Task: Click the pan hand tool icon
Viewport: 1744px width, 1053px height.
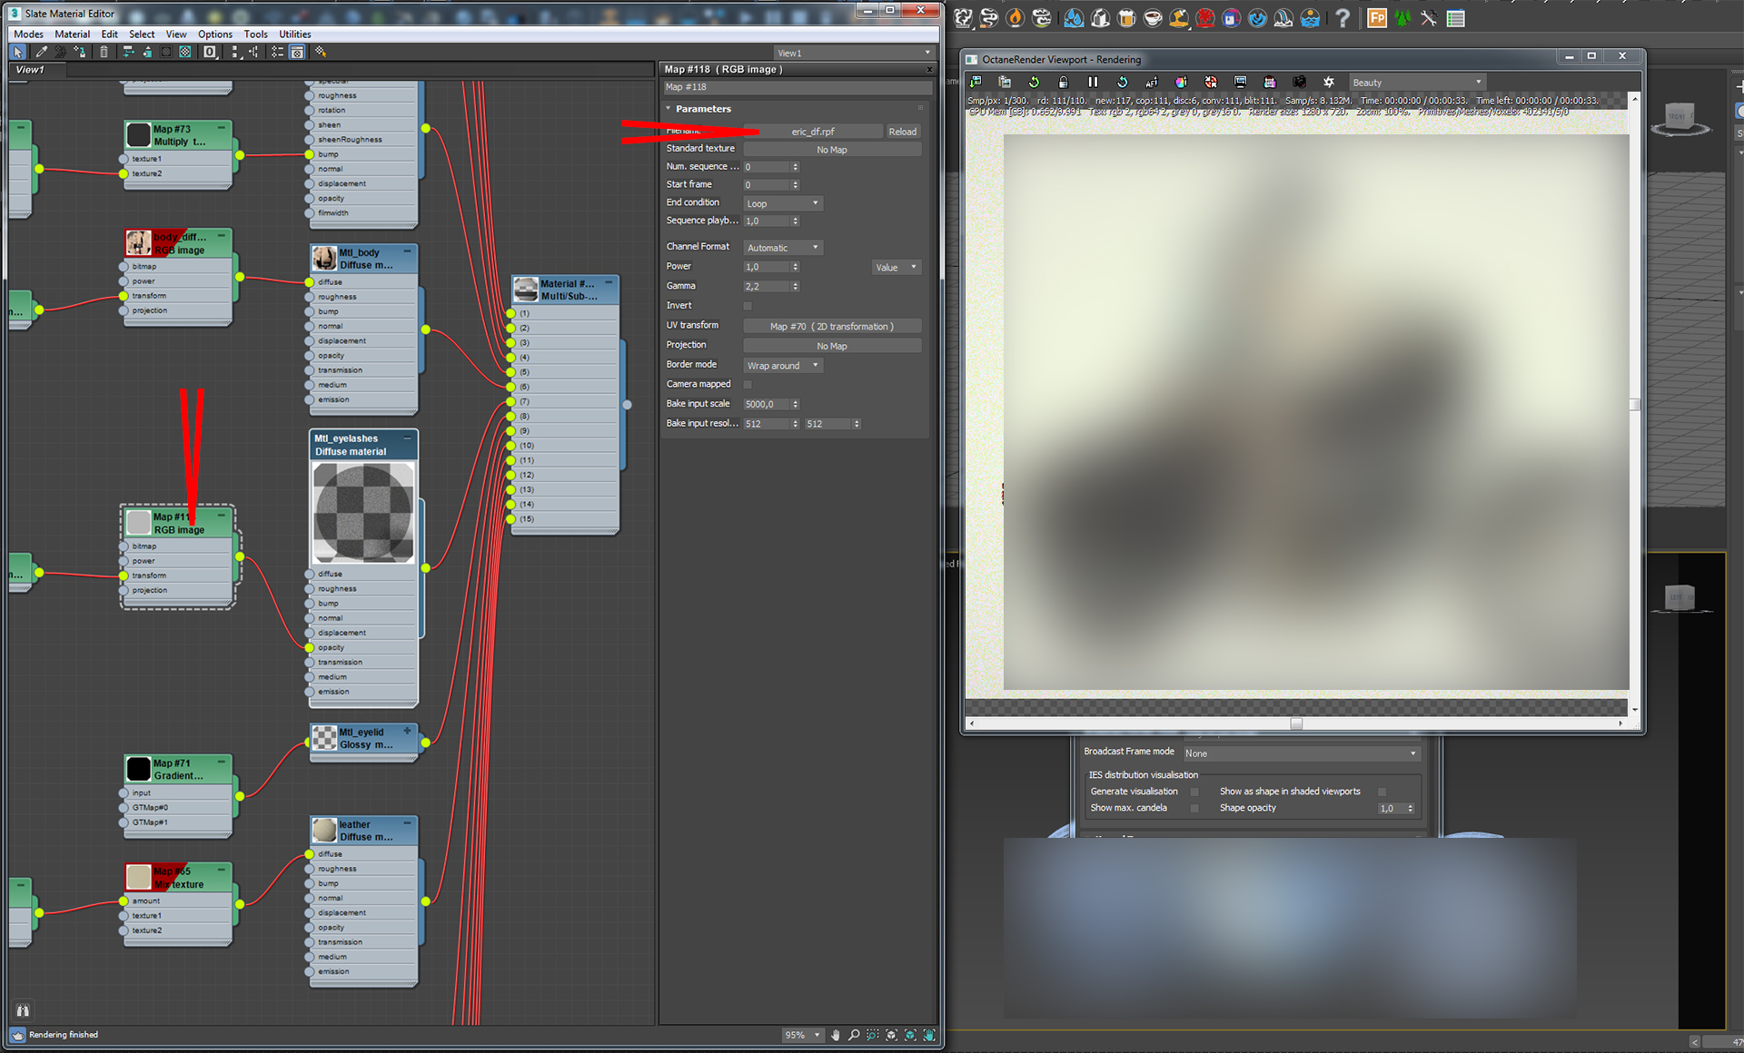Action: tap(836, 1035)
